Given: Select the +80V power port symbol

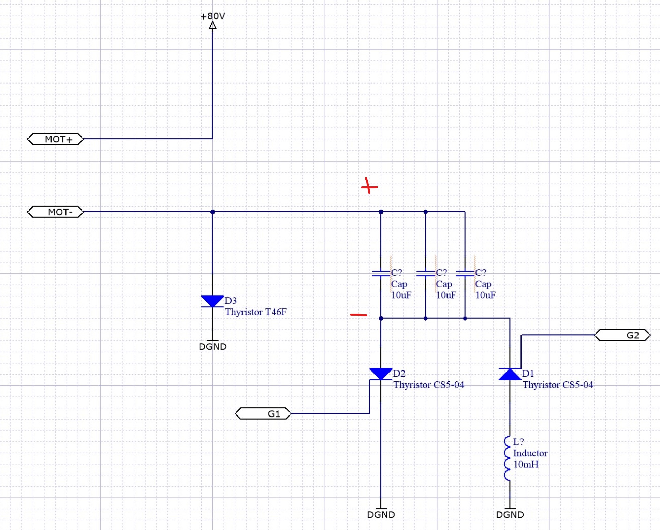Looking at the screenshot, I should pos(212,26).
